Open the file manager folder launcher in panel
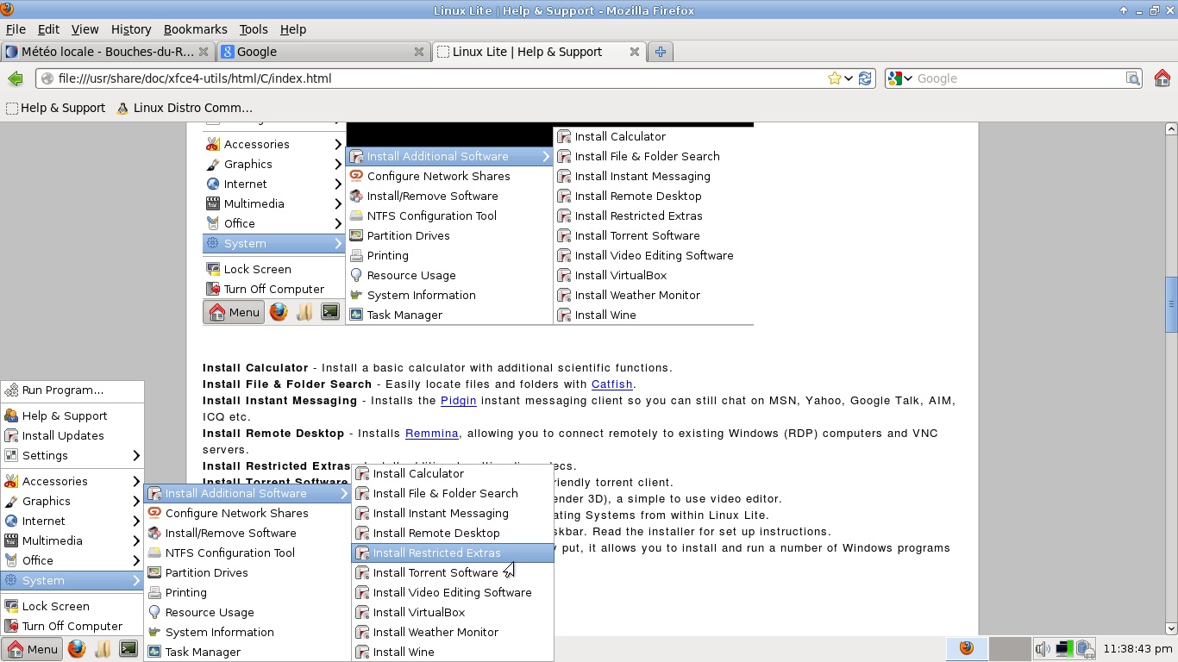The height and width of the screenshot is (662, 1178). (103, 649)
